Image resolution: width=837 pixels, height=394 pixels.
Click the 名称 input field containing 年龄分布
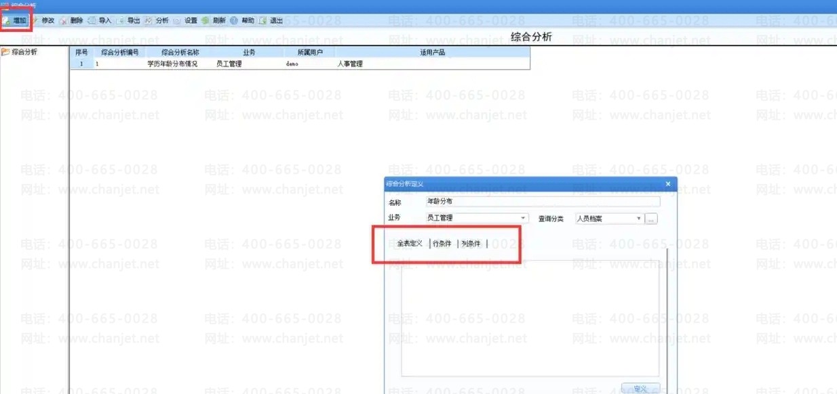point(542,202)
